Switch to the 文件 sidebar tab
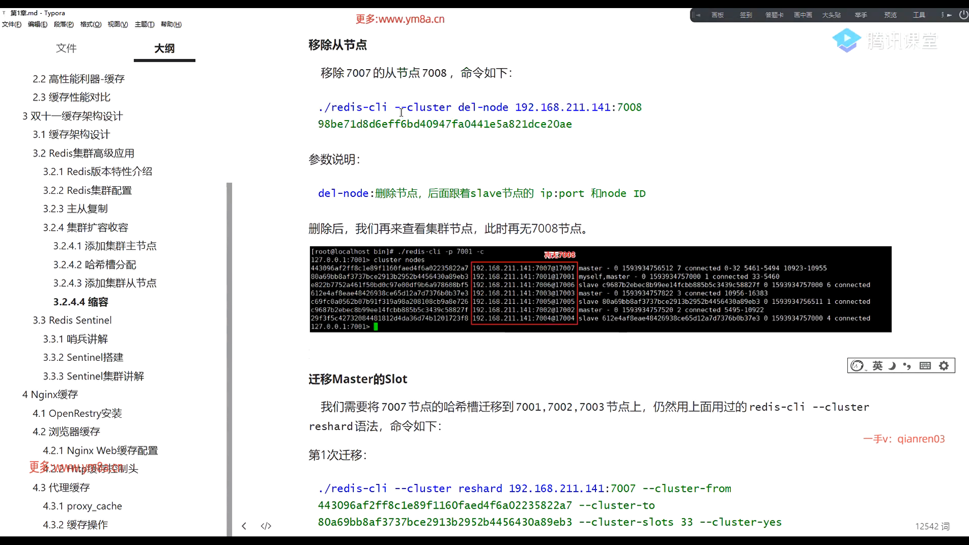This screenshot has height=545, width=969. [x=66, y=48]
